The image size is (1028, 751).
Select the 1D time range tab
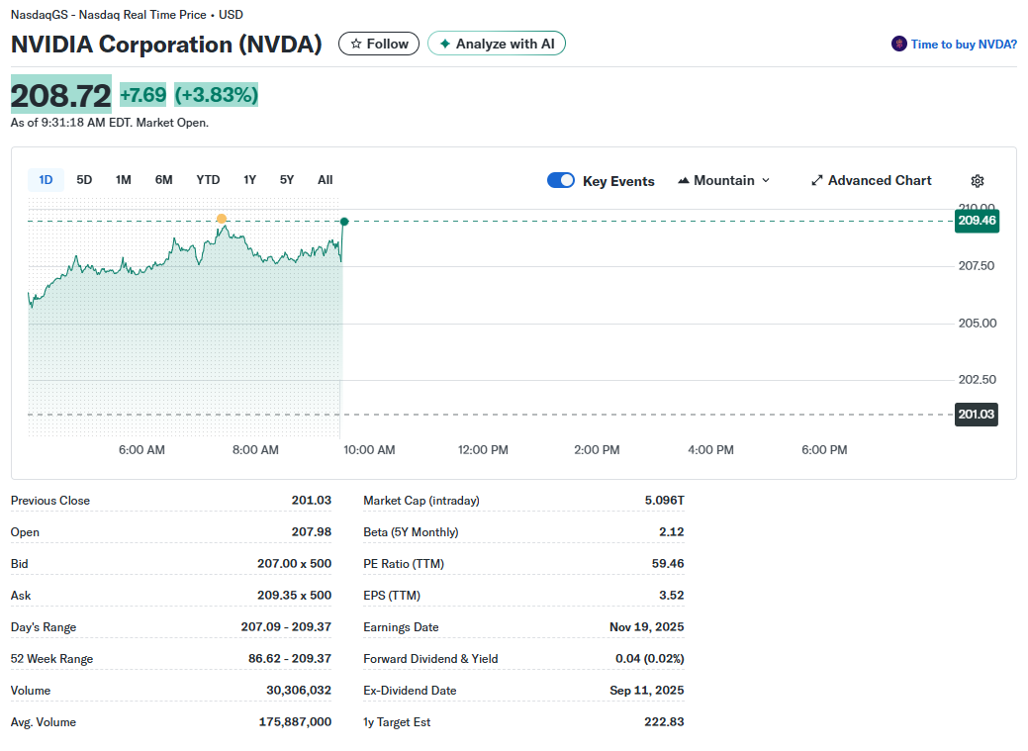[x=46, y=180]
